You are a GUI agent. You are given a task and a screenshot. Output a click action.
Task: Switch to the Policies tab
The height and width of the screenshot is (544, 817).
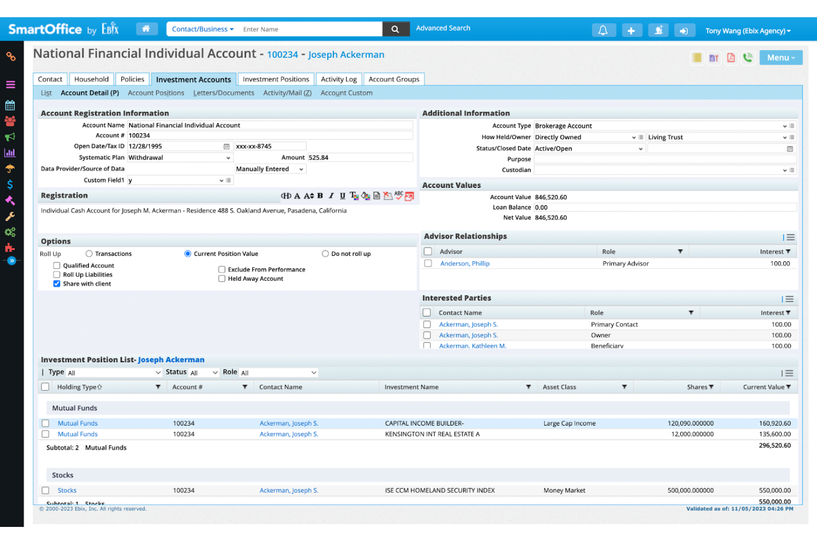tap(132, 79)
